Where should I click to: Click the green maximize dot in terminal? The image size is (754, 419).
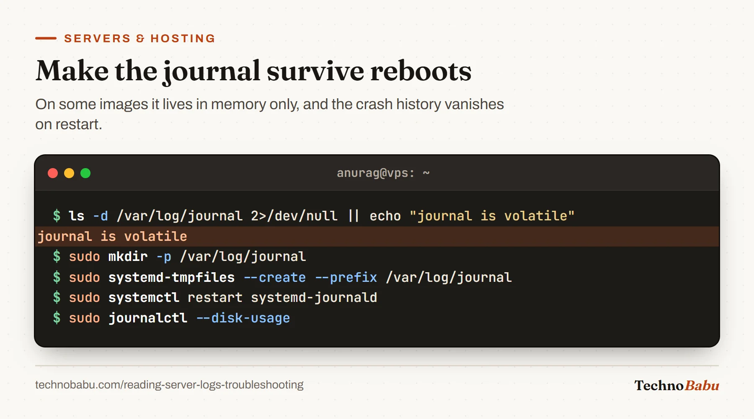[x=85, y=173]
